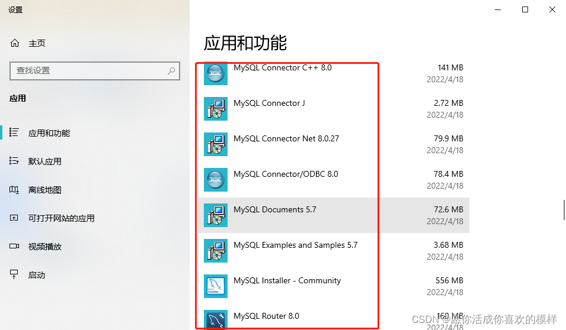
Task: Click the 启动 startup icon
Action: click(14, 274)
